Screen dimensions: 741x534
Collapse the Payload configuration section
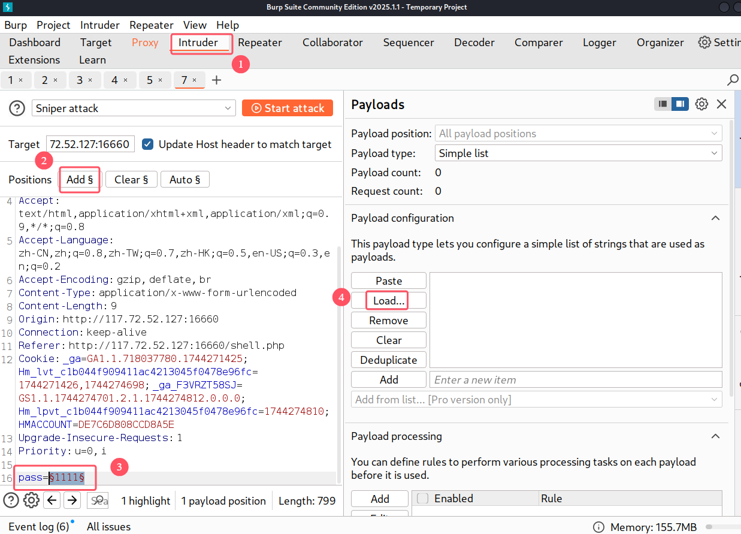pyautogui.click(x=715, y=218)
